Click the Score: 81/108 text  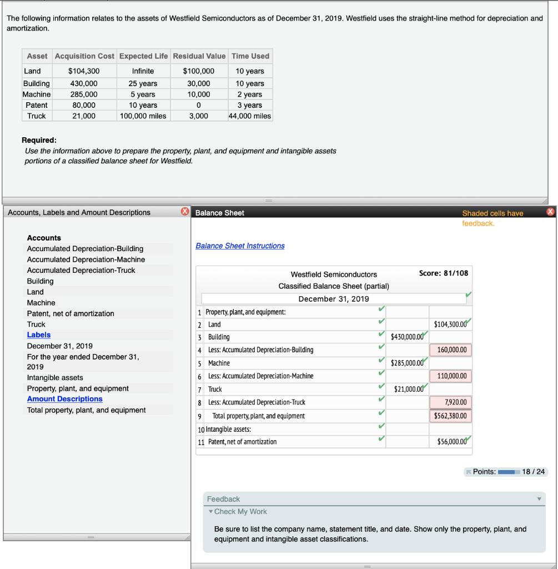coord(444,273)
